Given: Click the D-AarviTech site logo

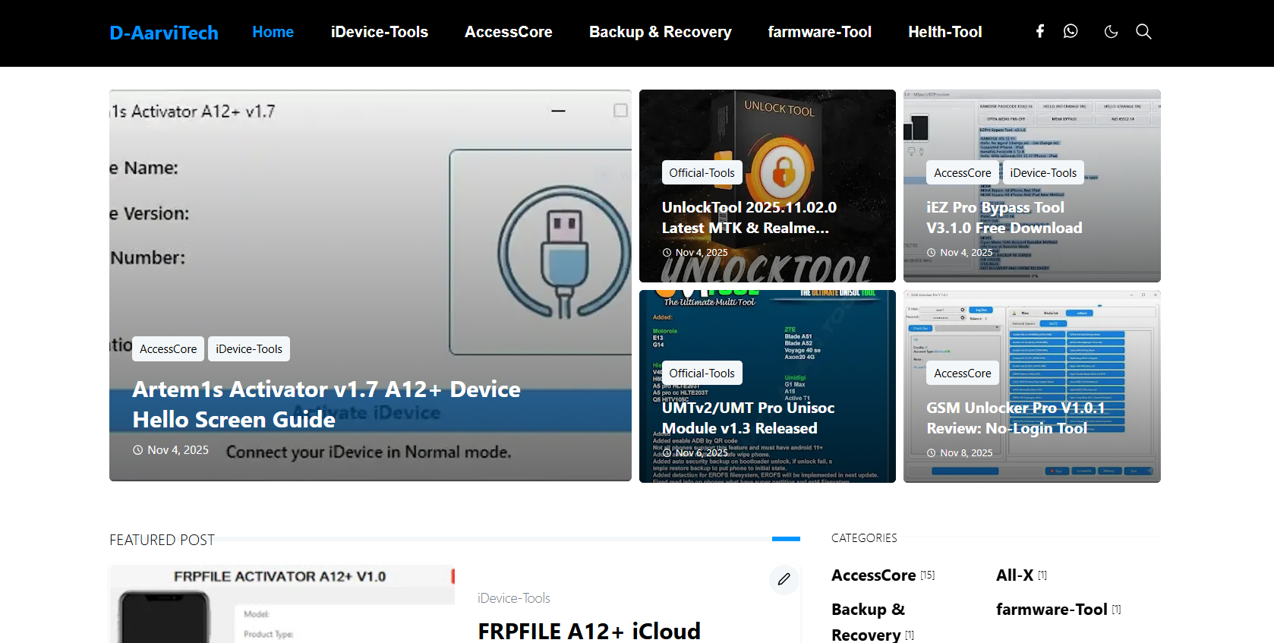Looking at the screenshot, I should (164, 33).
